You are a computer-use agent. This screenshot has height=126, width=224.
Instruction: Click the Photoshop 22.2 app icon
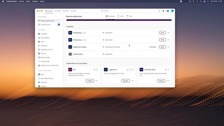(x=70, y=33)
